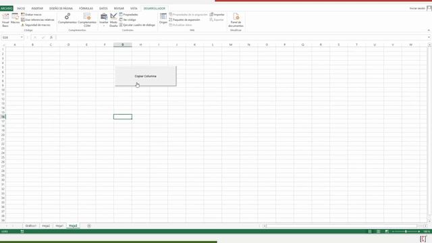Click the Select All corner triangle
This screenshot has height=243, width=432.
(3, 45)
